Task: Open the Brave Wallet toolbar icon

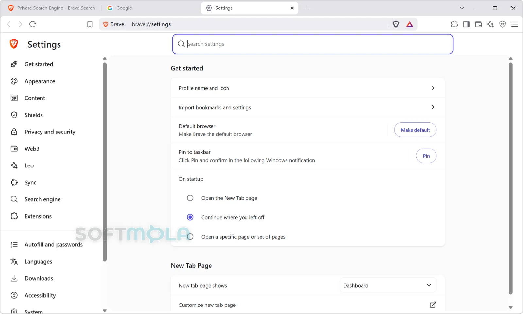Action: click(x=479, y=24)
